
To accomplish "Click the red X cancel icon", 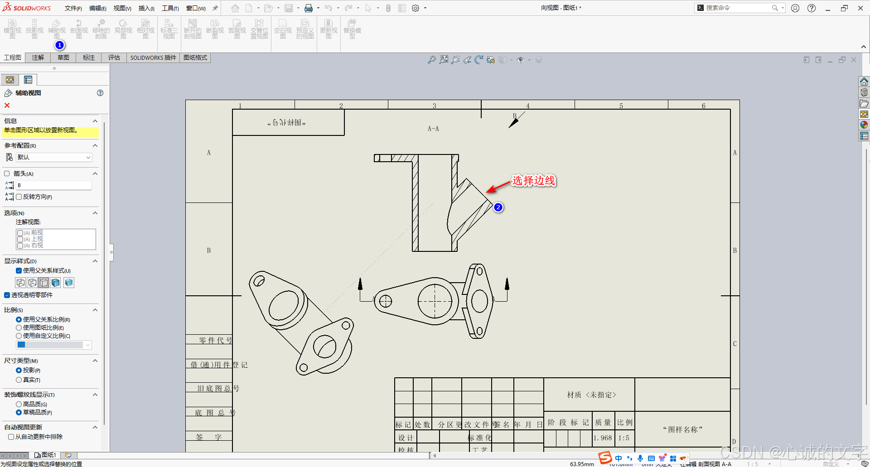I will pyautogui.click(x=7, y=105).
